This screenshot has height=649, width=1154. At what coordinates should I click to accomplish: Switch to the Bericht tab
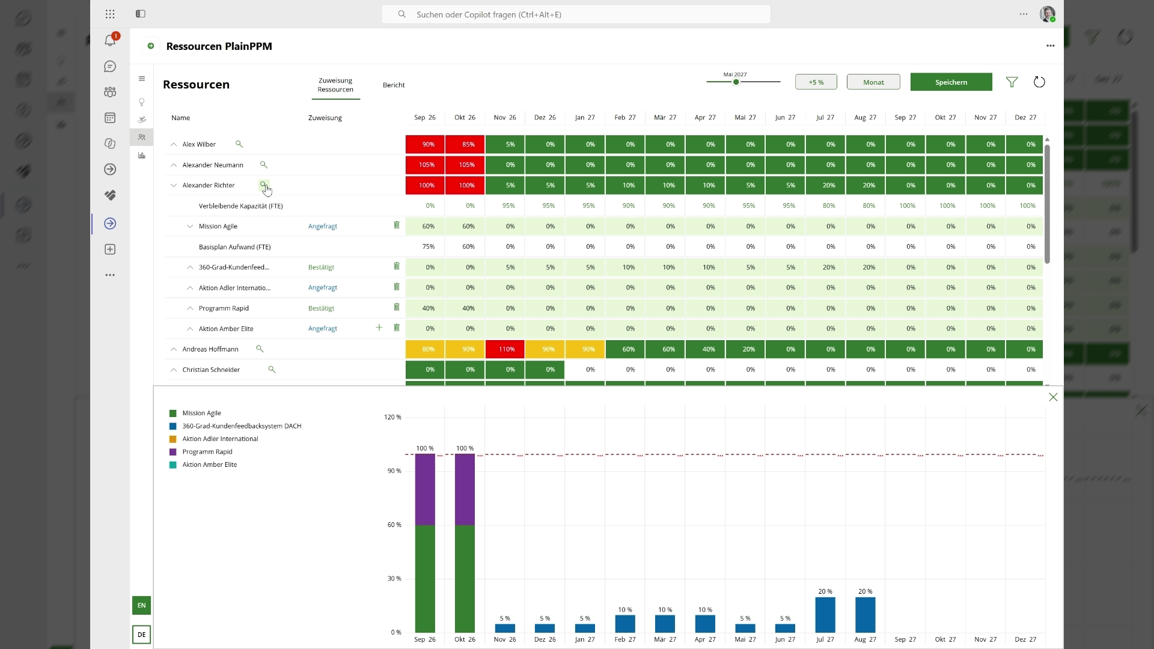tap(394, 85)
